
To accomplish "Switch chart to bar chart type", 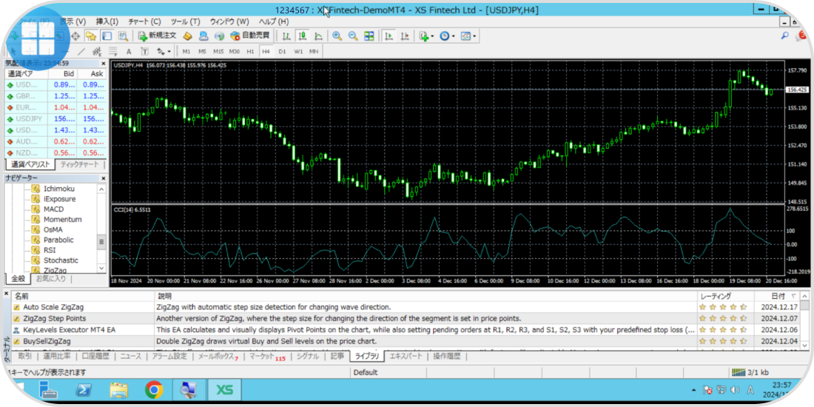I will coord(286,36).
